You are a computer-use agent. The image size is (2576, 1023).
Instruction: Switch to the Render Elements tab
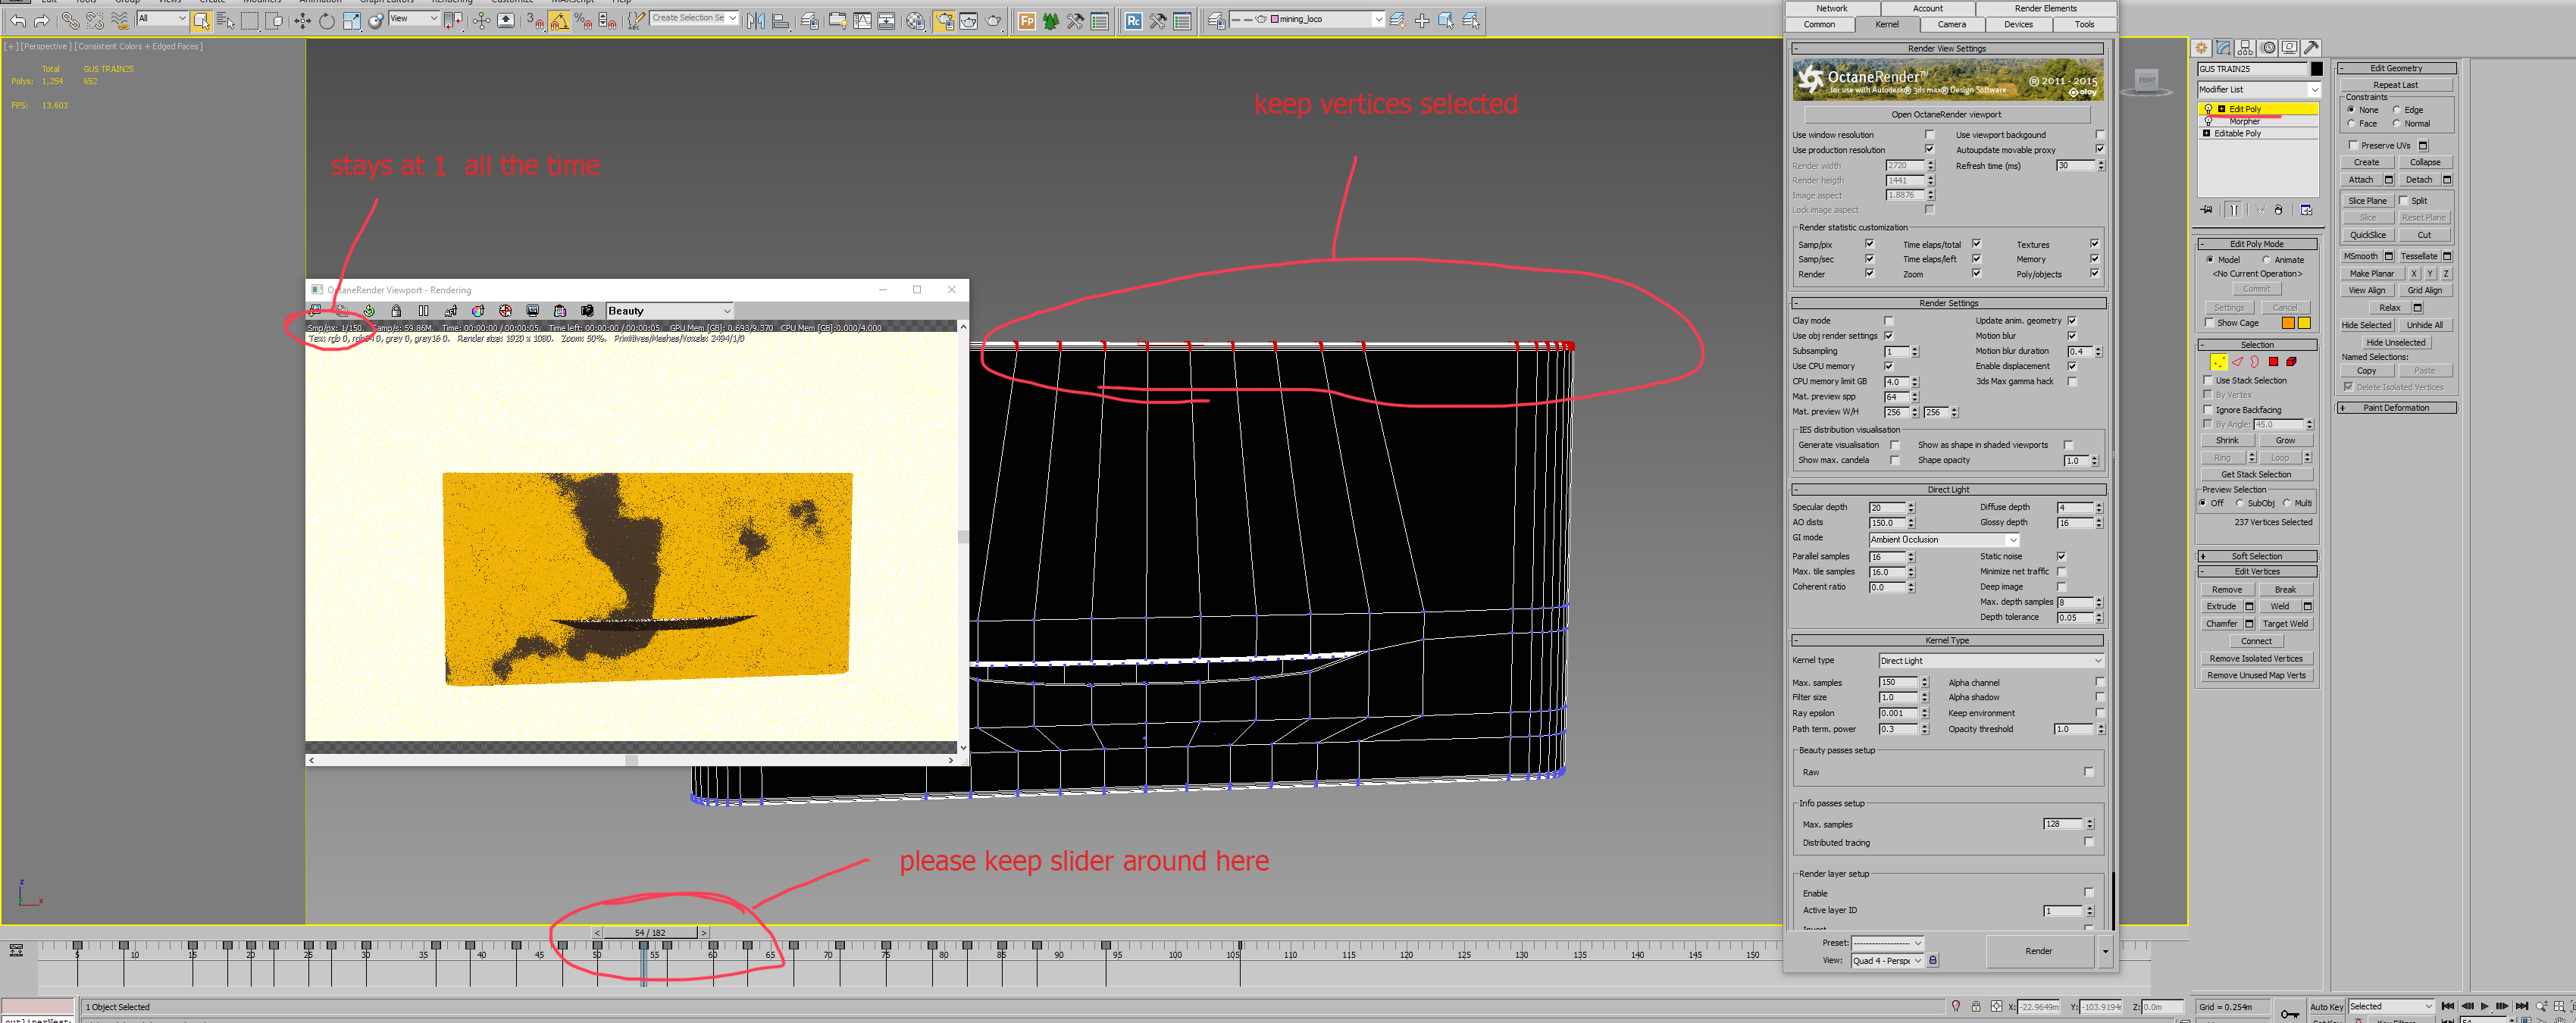[x=2045, y=8]
